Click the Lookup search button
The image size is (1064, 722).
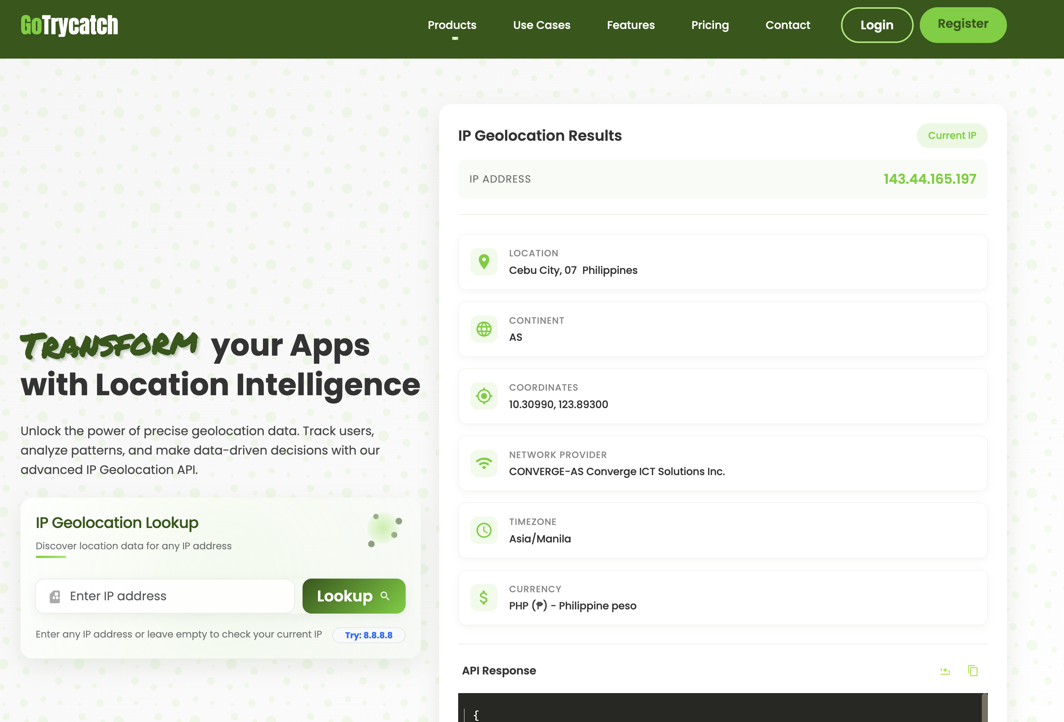[354, 596]
